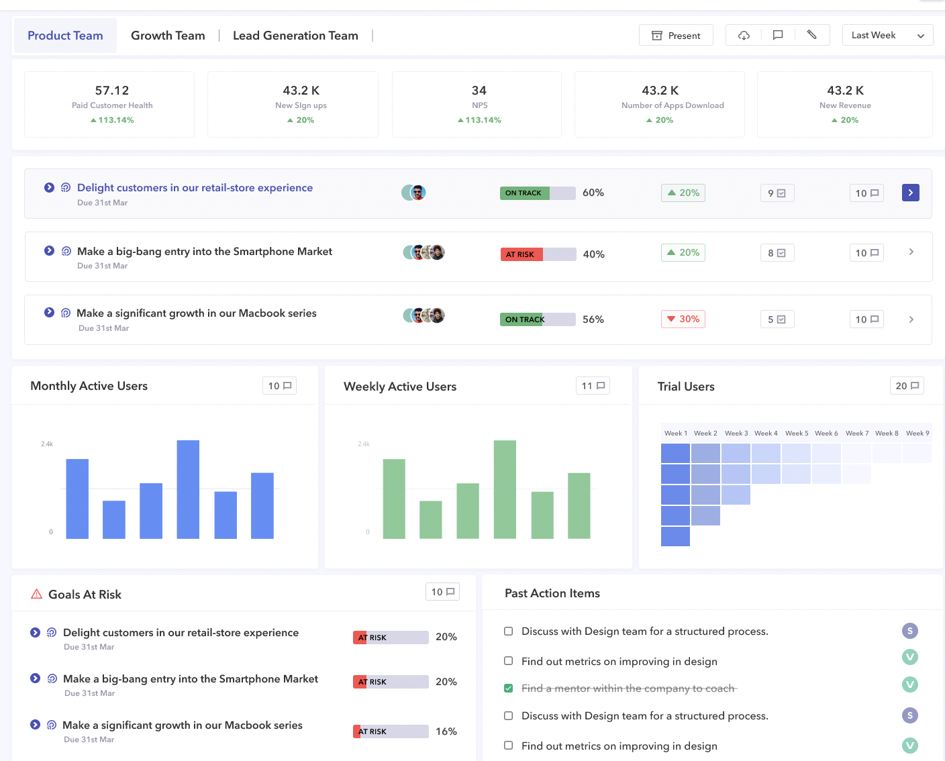This screenshot has width=945, height=761.
Task: Open 'Delight customers in our retail-store experience' link
Action: pyautogui.click(x=195, y=188)
